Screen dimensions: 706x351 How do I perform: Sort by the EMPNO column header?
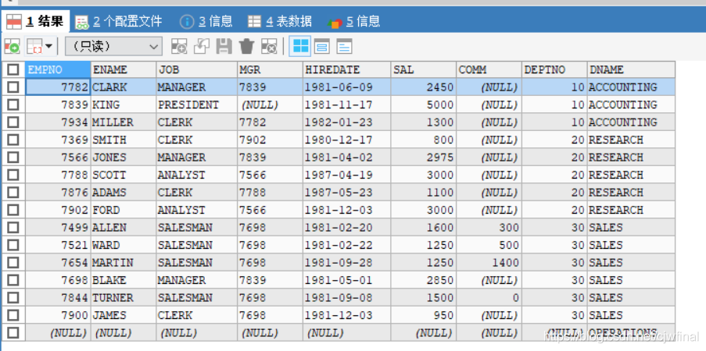[58, 69]
